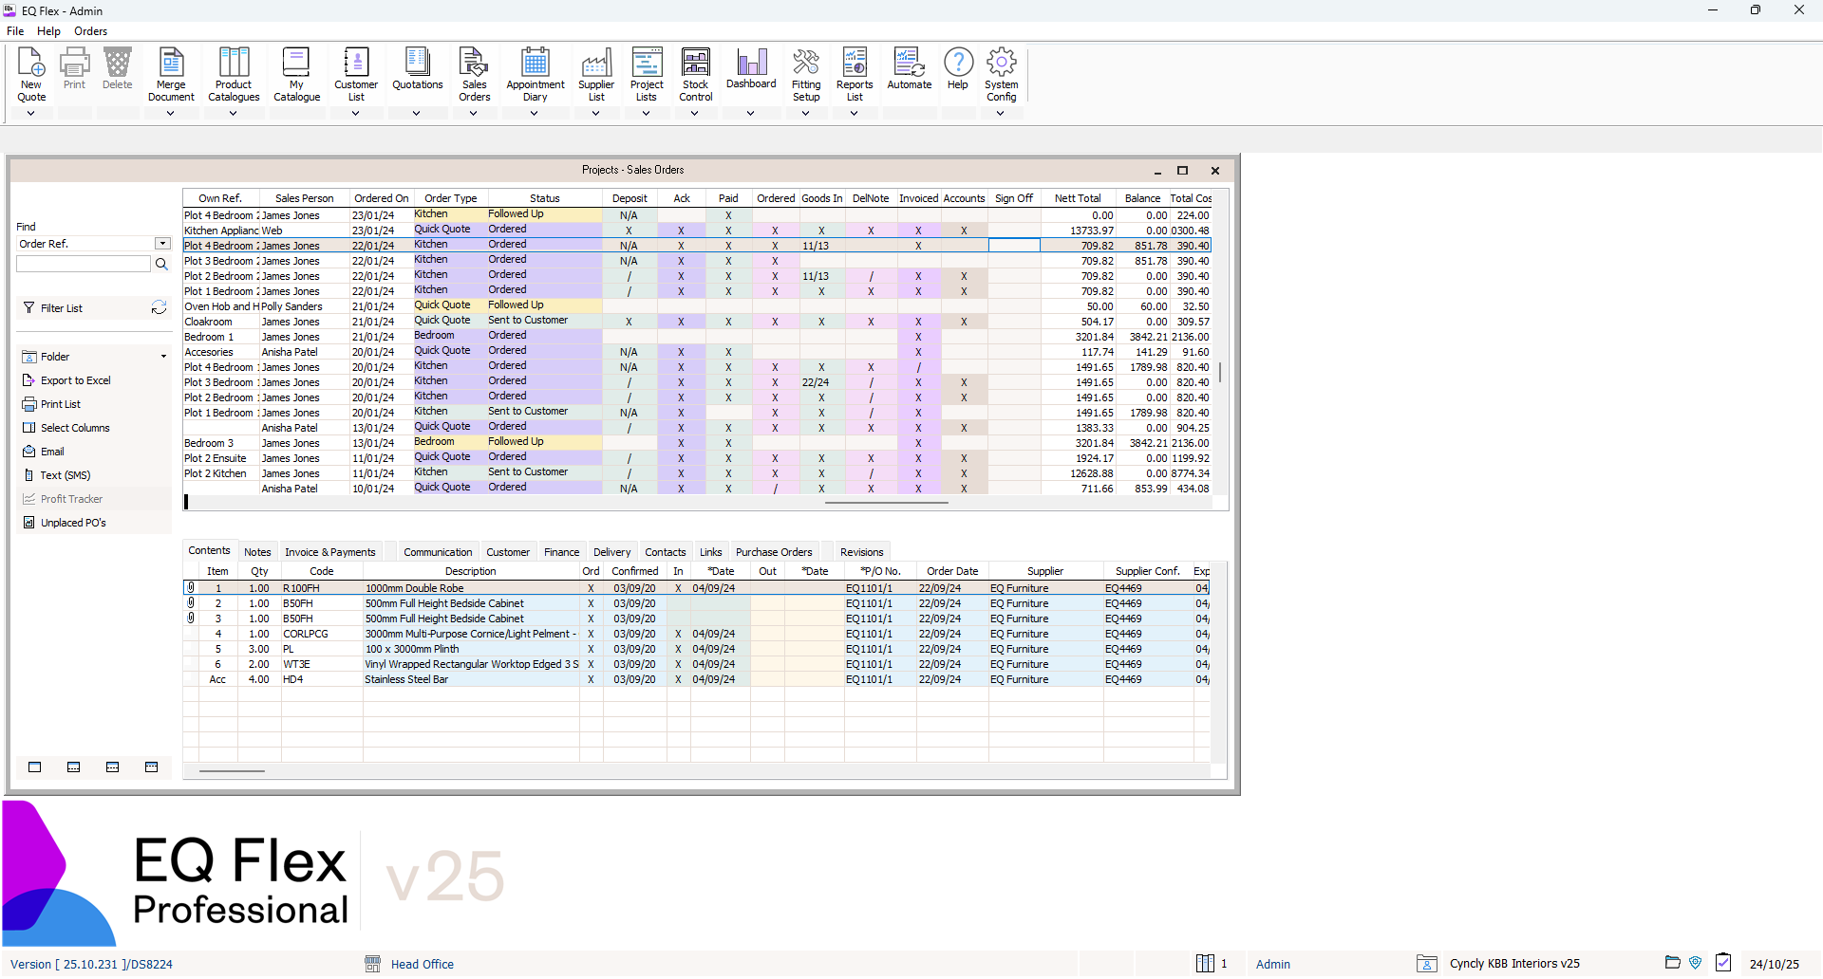Click Select Columns in the sidebar

coord(75,427)
